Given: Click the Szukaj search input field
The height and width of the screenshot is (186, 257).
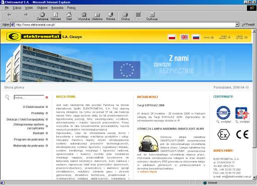Looking at the screenshot, I should pos(29,97).
